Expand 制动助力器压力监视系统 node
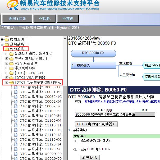 point(7,54)
